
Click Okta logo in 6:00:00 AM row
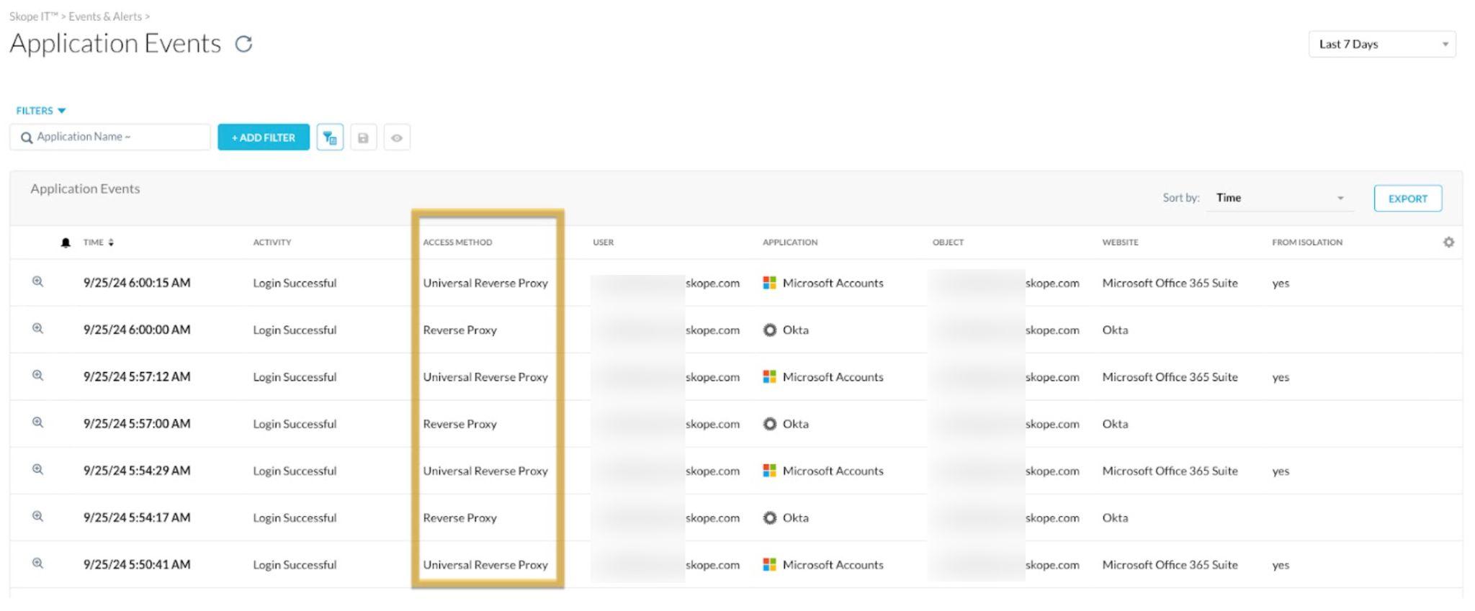(x=769, y=330)
